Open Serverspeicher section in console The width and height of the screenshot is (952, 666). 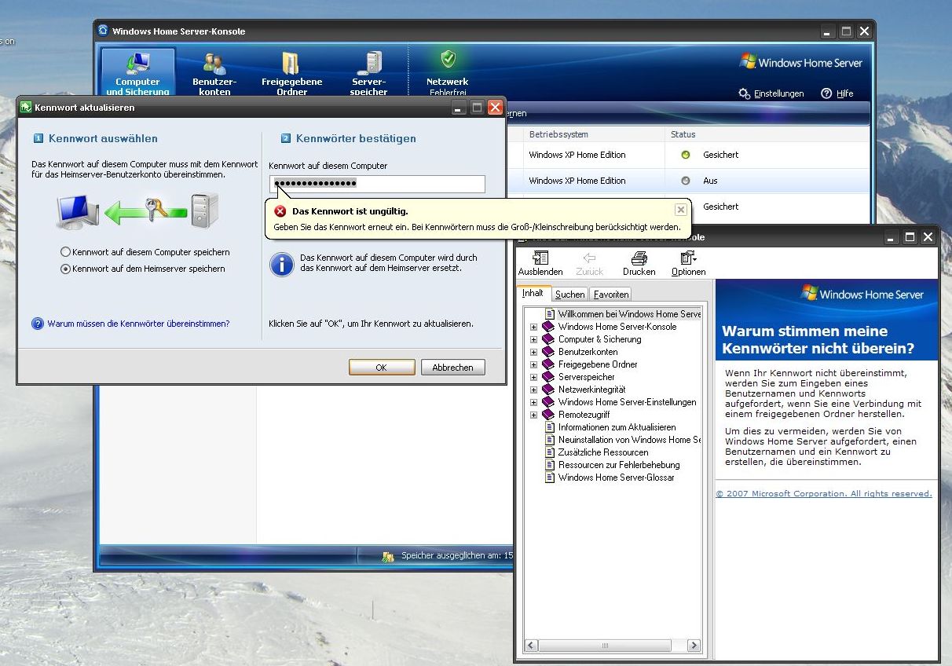click(x=368, y=74)
